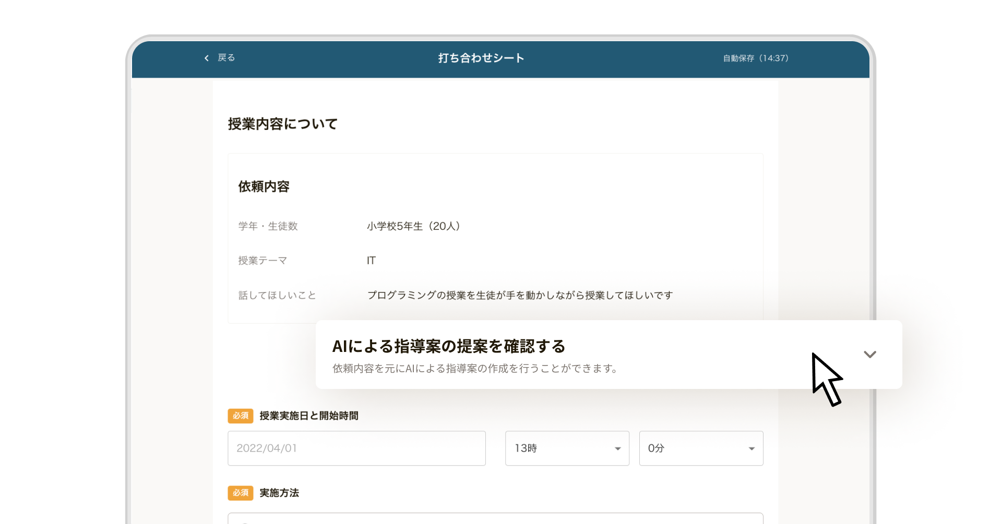The width and height of the screenshot is (1002, 524).
Task: Click the 授業テーマ field label
Action: coord(263,261)
